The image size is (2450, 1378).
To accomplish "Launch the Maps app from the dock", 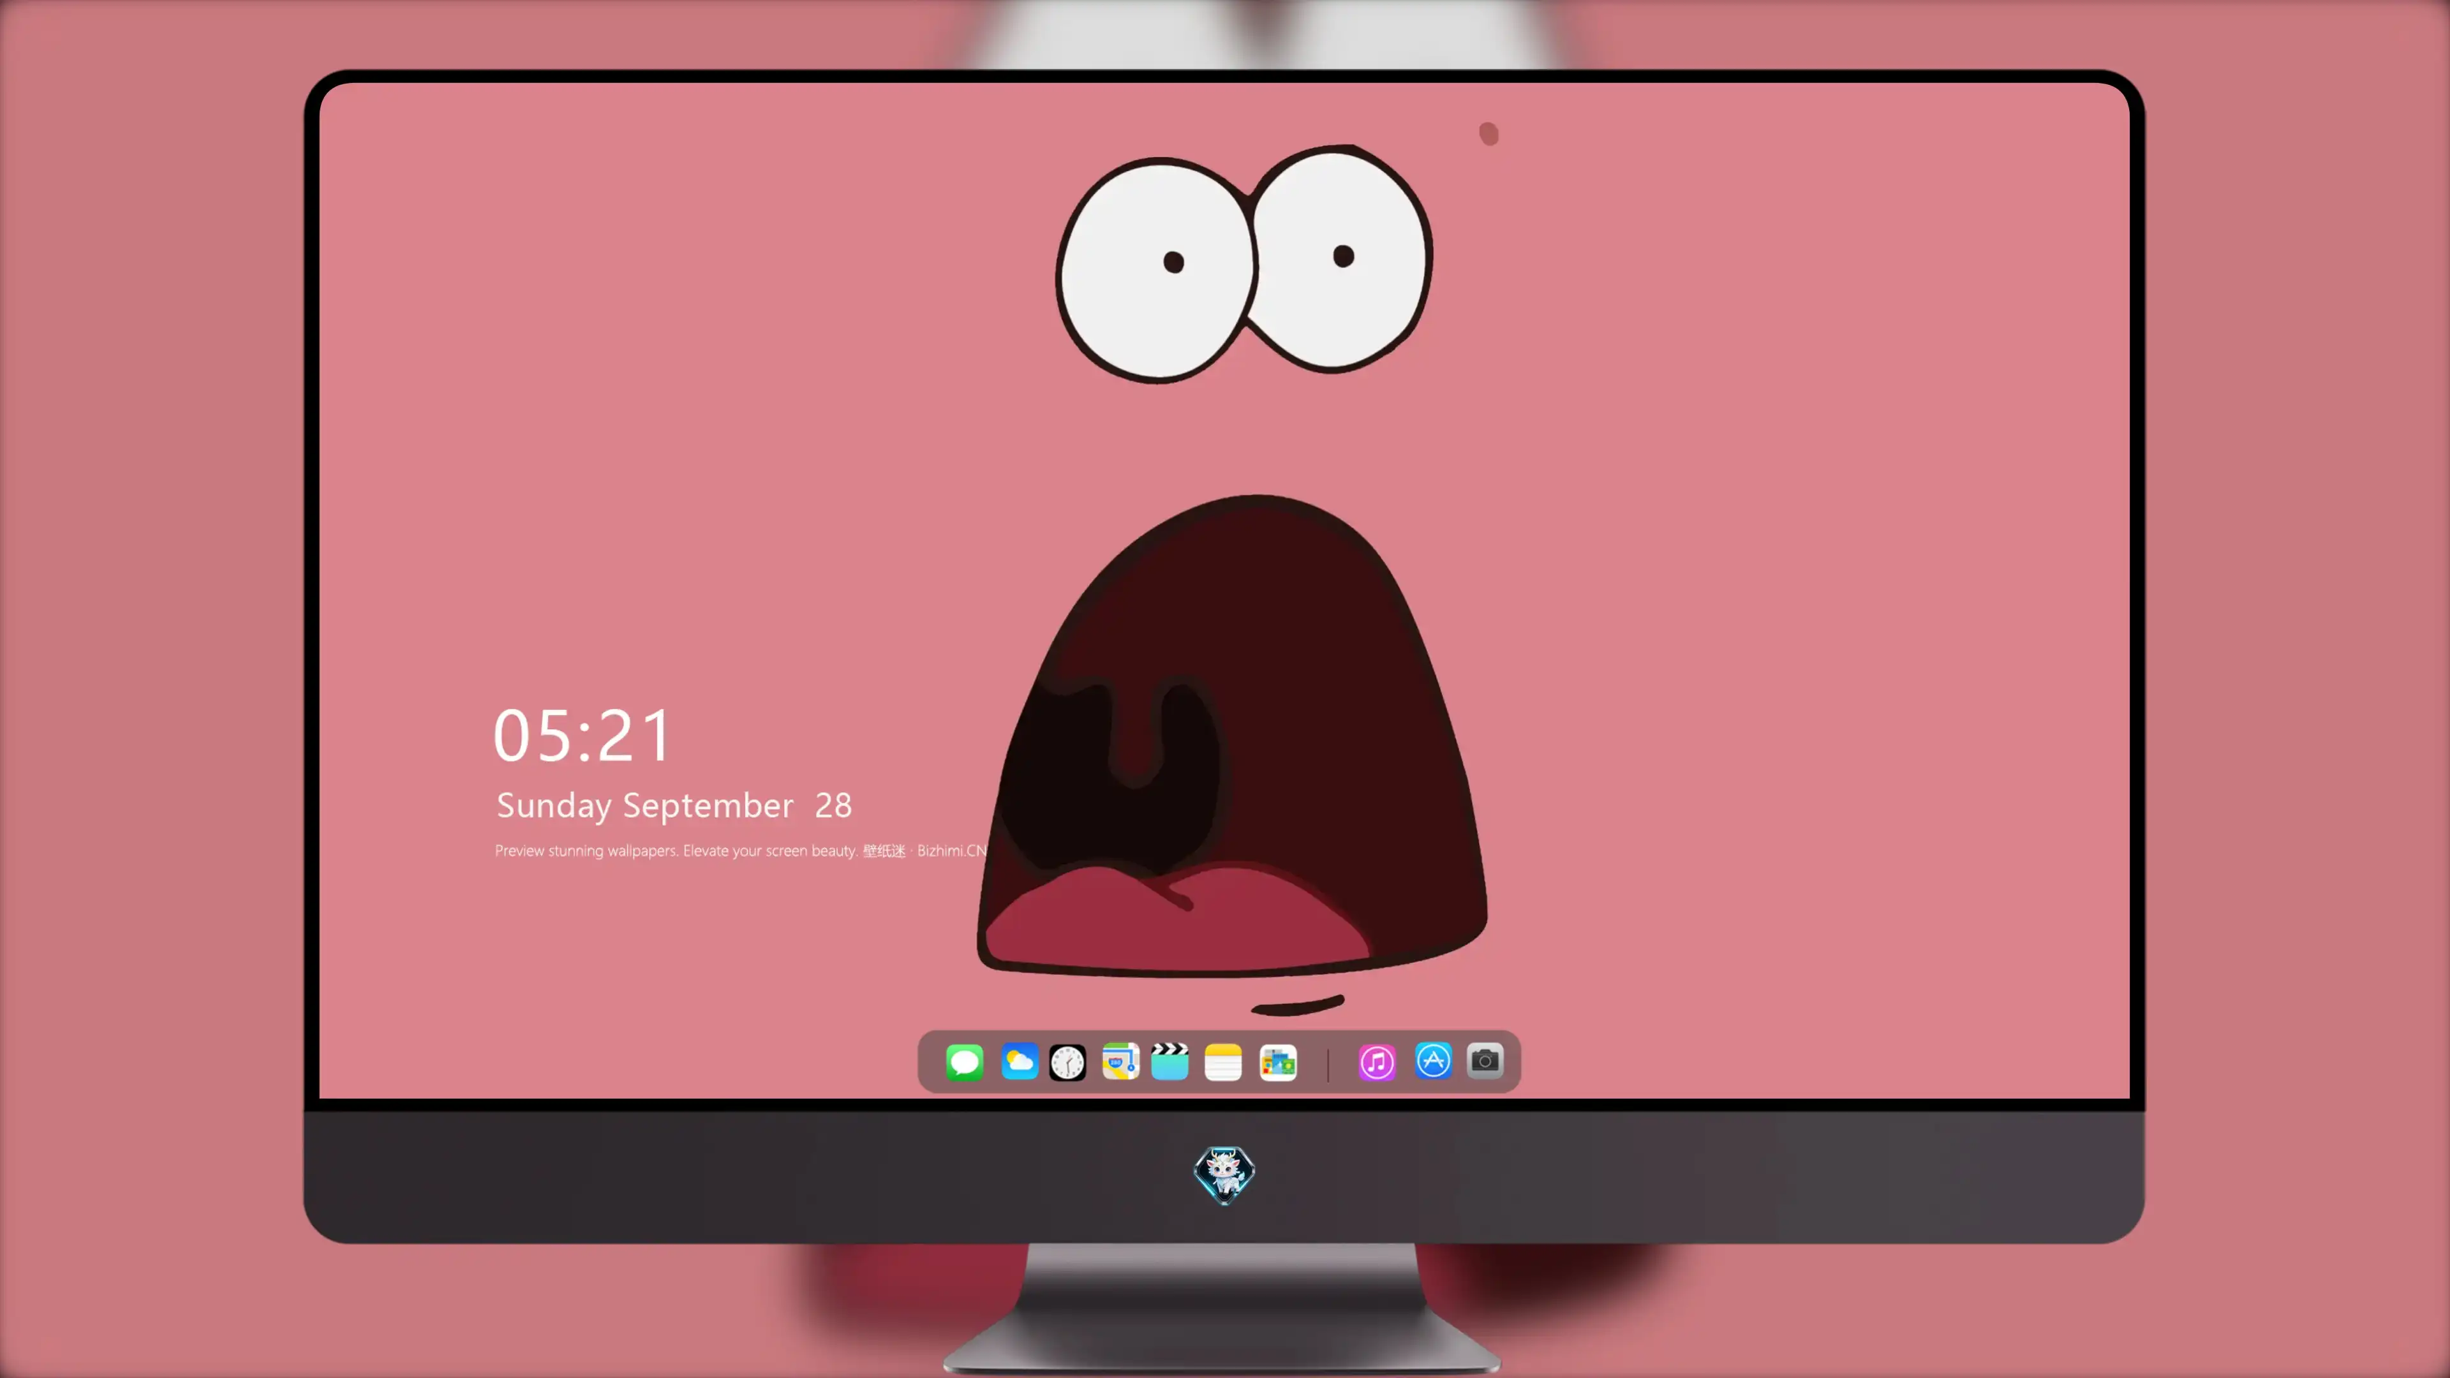I will 1120,1062.
